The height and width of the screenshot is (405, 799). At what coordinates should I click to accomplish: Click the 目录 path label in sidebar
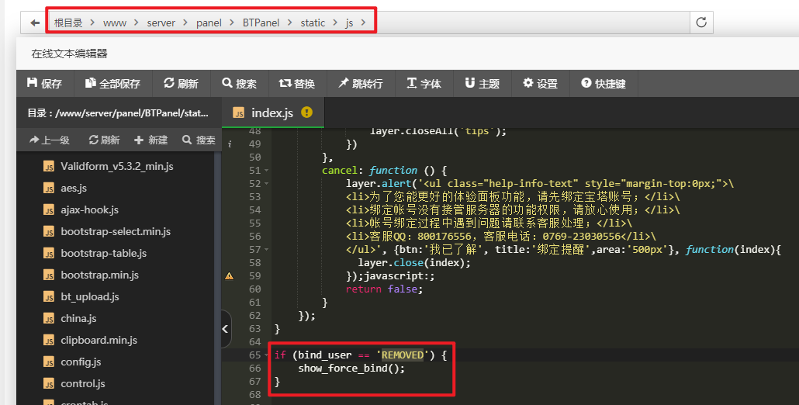[x=118, y=113]
